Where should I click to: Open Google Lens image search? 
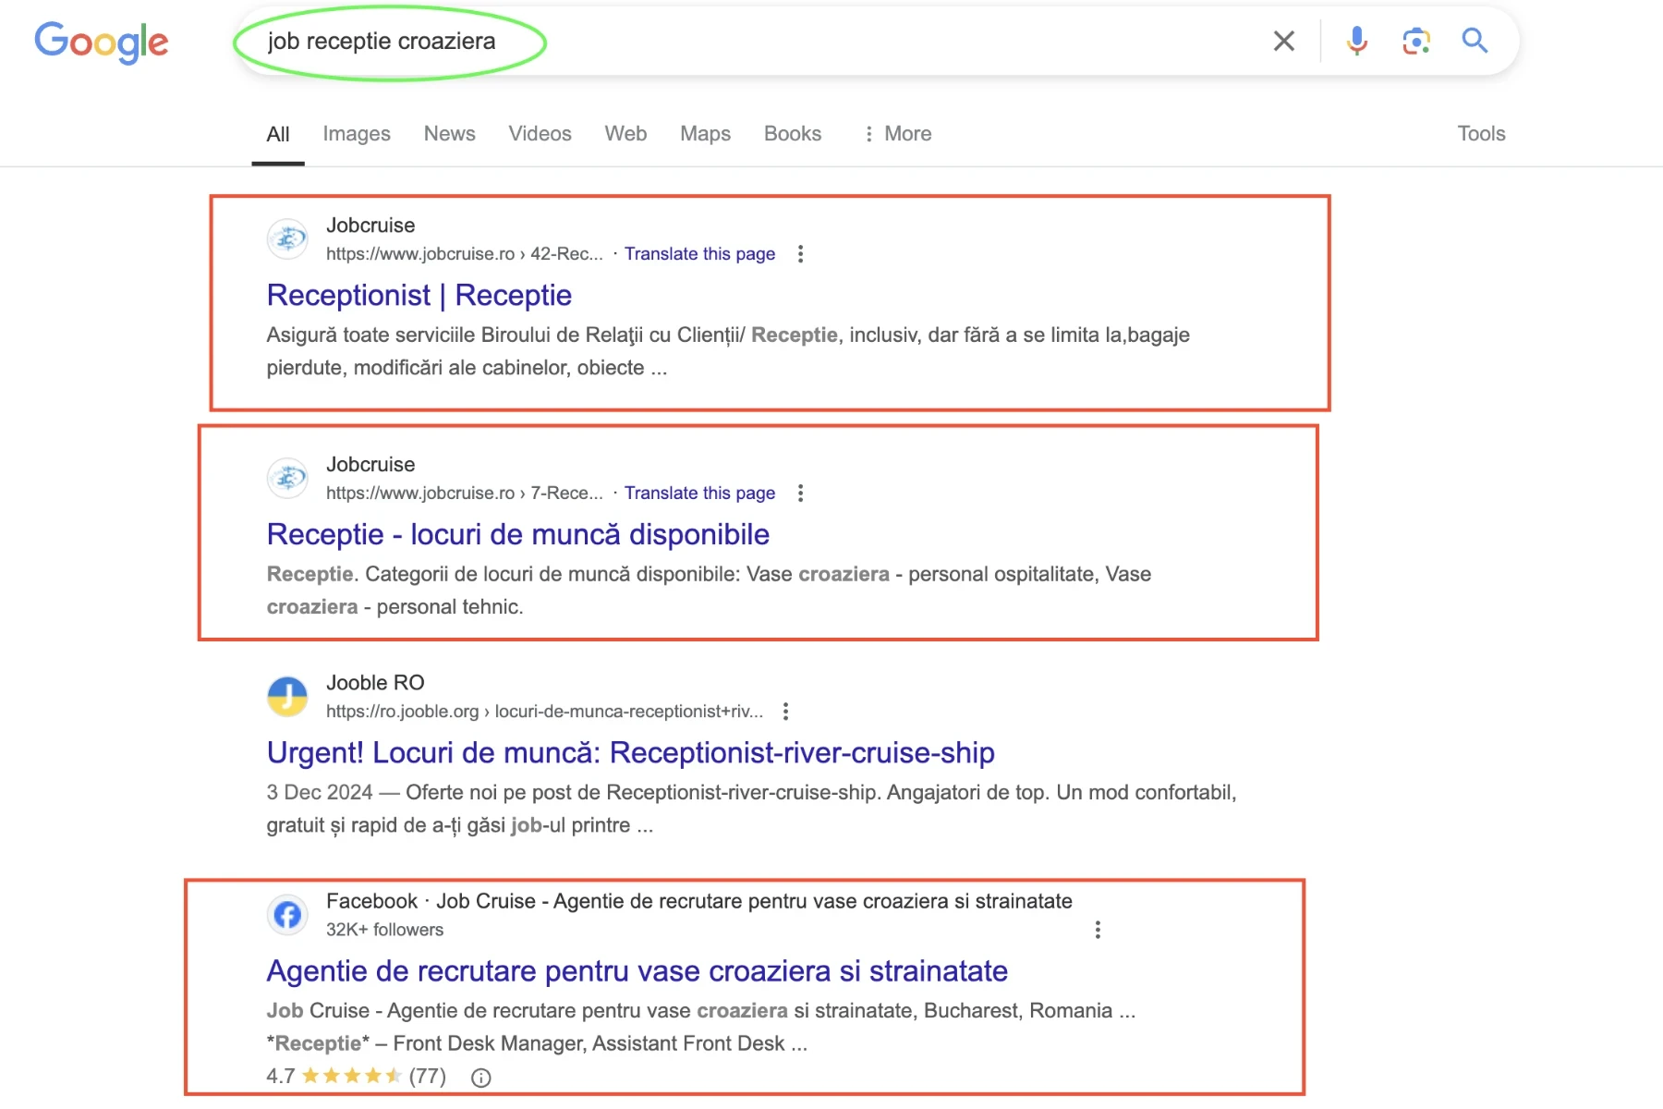pos(1415,41)
